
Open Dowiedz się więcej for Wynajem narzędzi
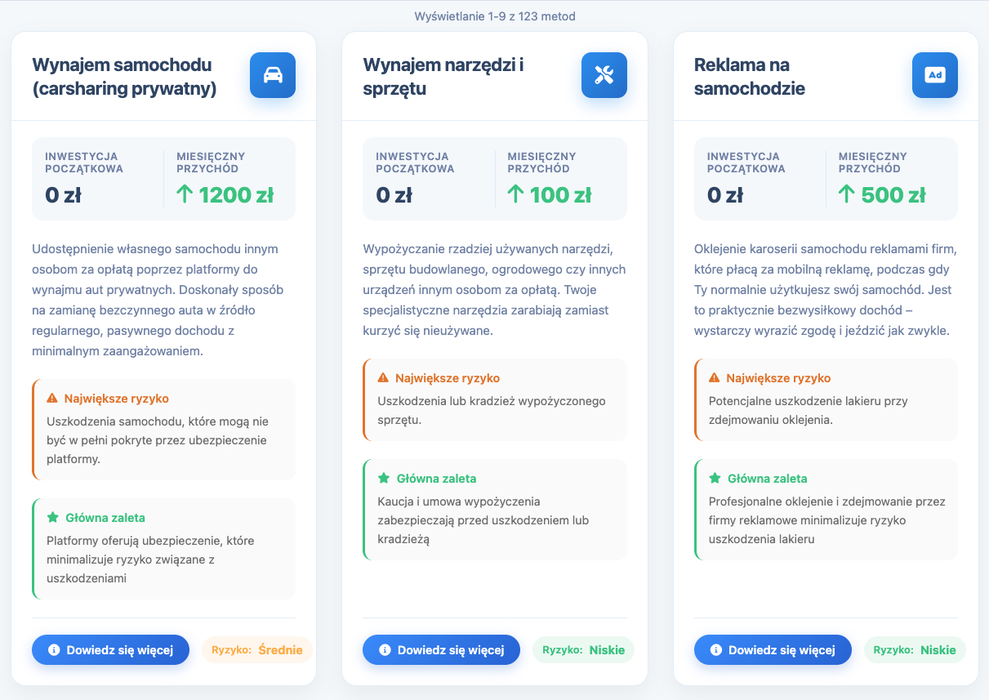[x=441, y=650]
